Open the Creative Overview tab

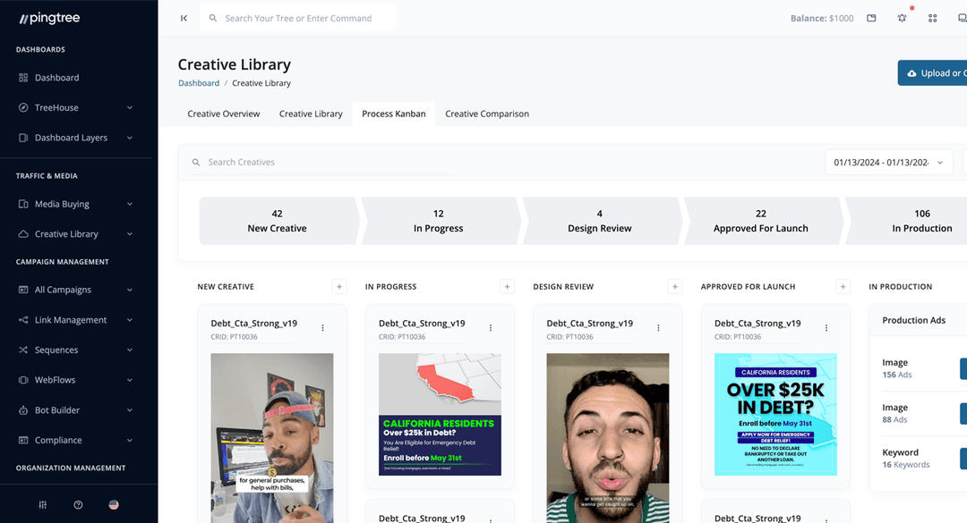pos(223,114)
